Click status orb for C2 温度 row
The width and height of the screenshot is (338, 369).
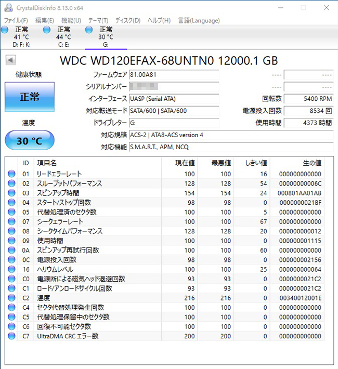(11, 298)
